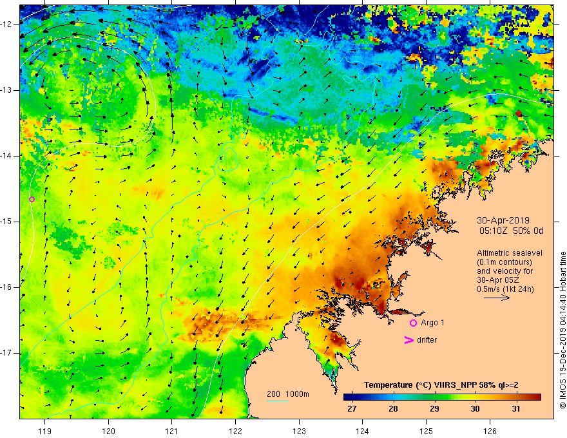Click the -17 latitude axis label
Viewport: 567px width, 438px height.
tap(7, 353)
